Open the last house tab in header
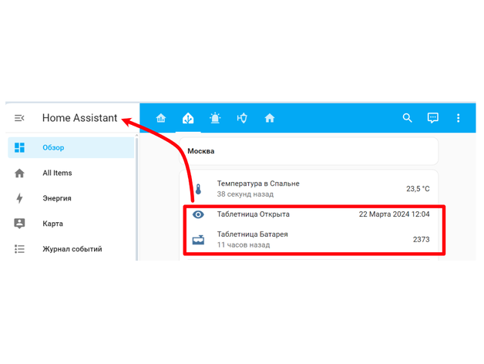The width and height of the screenshot is (484, 364). [x=270, y=118]
